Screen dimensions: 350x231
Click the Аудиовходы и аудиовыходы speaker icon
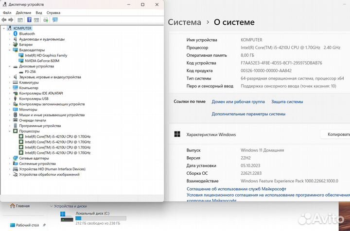15,39
